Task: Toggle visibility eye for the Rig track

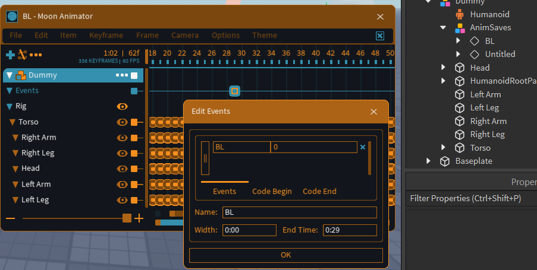Action: coord(123,106)
